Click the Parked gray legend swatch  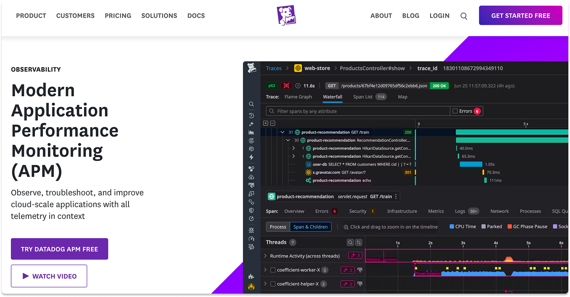click(x=483, y=226)
